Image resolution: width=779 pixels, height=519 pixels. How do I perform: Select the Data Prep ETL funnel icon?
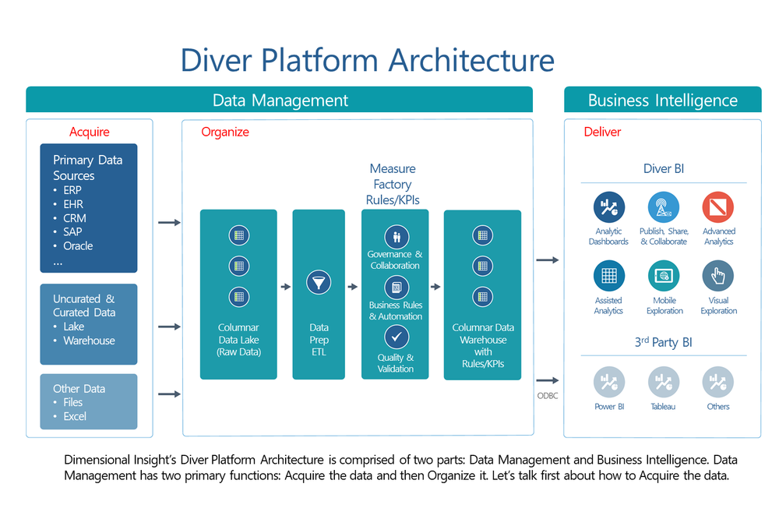point(319,283)
